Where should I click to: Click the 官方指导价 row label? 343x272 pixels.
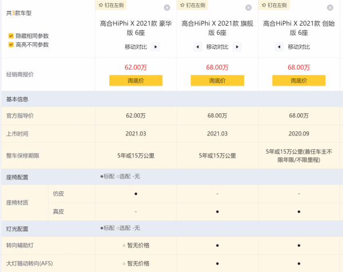20,115
